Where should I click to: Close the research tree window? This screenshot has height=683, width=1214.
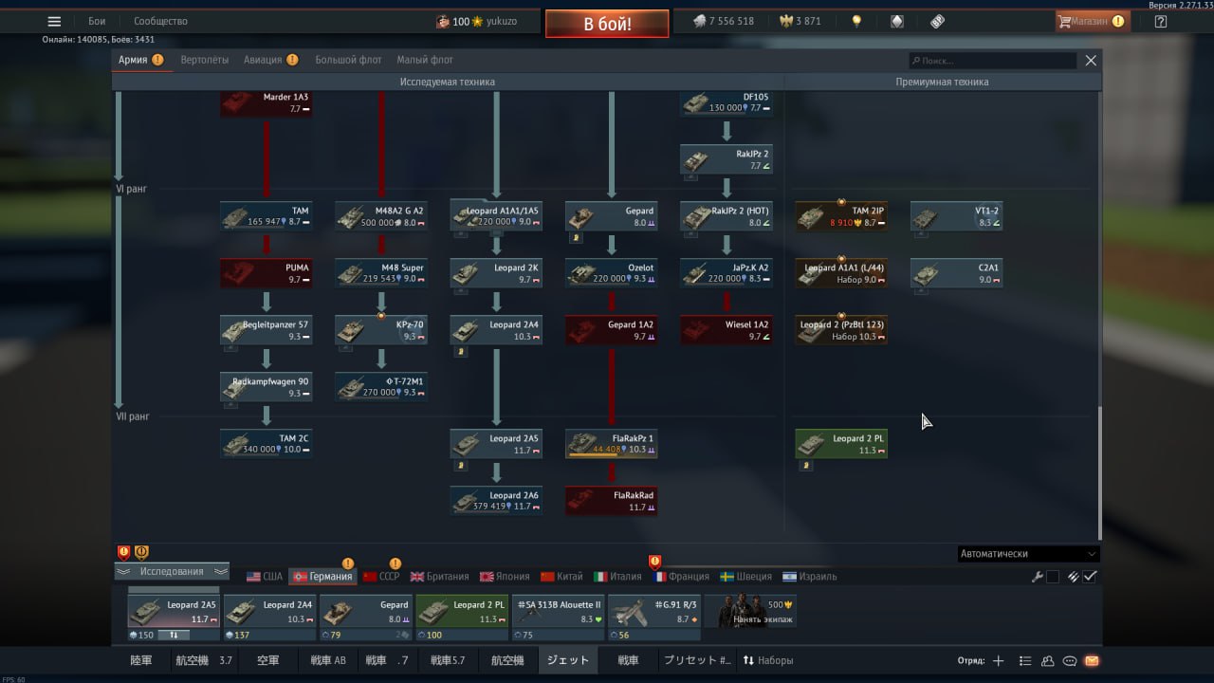(x=1091, y=60)
